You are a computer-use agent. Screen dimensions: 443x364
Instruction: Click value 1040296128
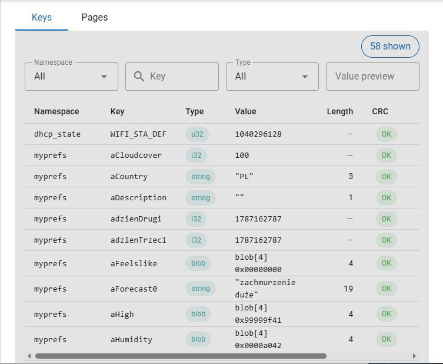click(258, 134)
